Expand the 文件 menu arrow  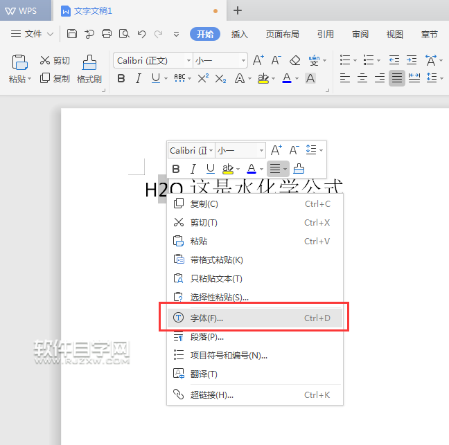pos(50,35)
